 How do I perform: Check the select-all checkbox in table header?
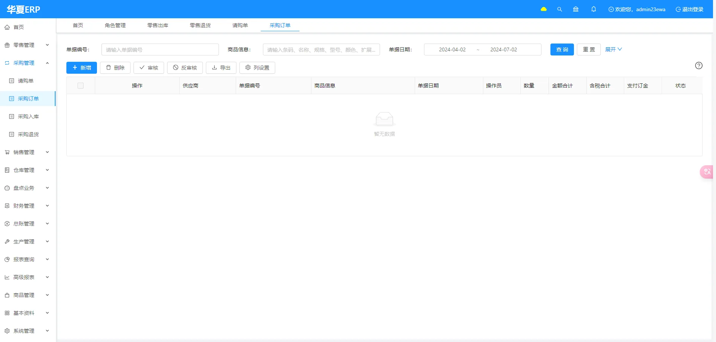tap(81, 86)
